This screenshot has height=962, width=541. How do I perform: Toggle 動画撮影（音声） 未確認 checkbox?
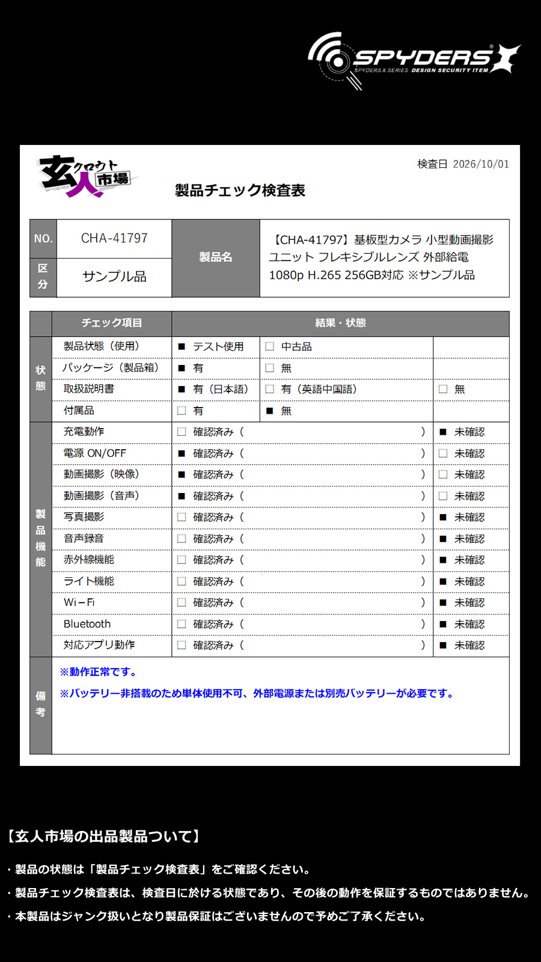point(443,496)
